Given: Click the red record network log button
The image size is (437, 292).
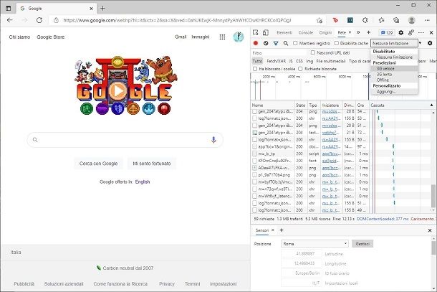Looking at the screenshot, I should [x=256, y=43].
